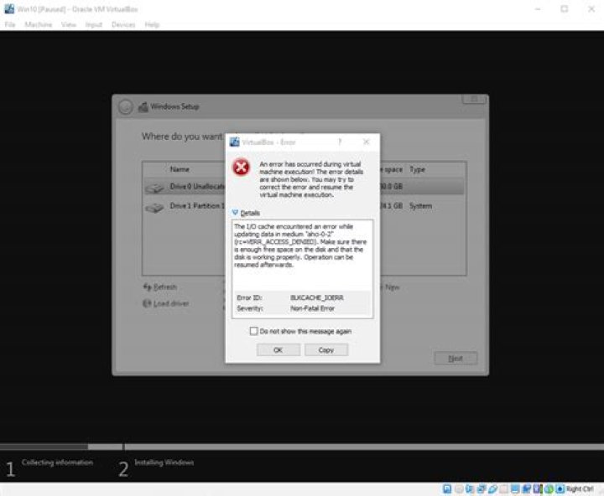Open the Devices menu
The image size is (604, 496).
(x=123, y=24)
